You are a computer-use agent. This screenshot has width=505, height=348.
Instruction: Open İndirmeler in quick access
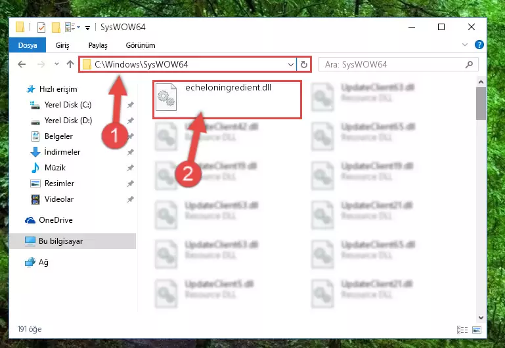pyautogui.click(x=62, y=152)
